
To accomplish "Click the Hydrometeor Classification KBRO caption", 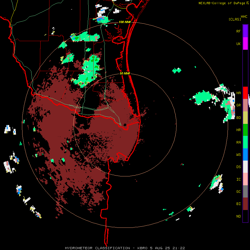I will (x=125, y=248).
